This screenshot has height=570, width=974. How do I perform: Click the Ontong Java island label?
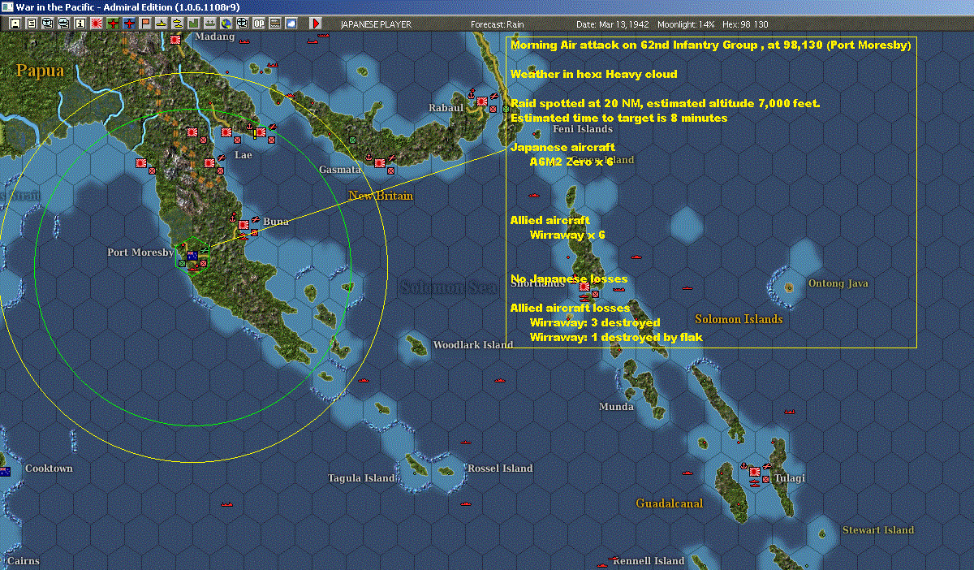pos(838,283)
